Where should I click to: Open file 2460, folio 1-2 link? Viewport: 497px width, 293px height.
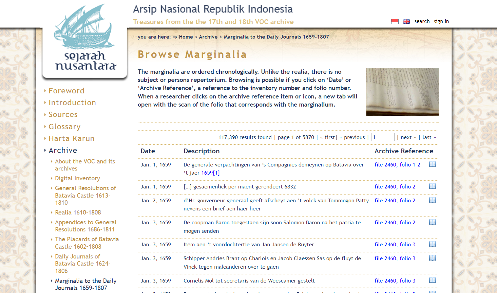(397, 164)
